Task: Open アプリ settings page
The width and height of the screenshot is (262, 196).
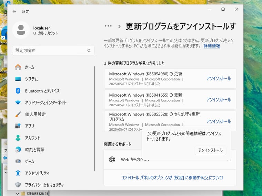Action: click(x=30, y=126)
